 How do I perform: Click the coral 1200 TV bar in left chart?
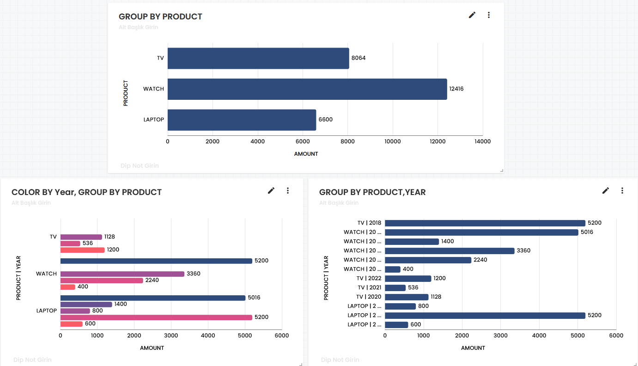(83, 250)
